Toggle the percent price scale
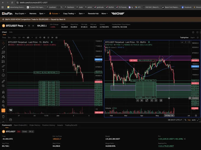 [x=185, y=120]
